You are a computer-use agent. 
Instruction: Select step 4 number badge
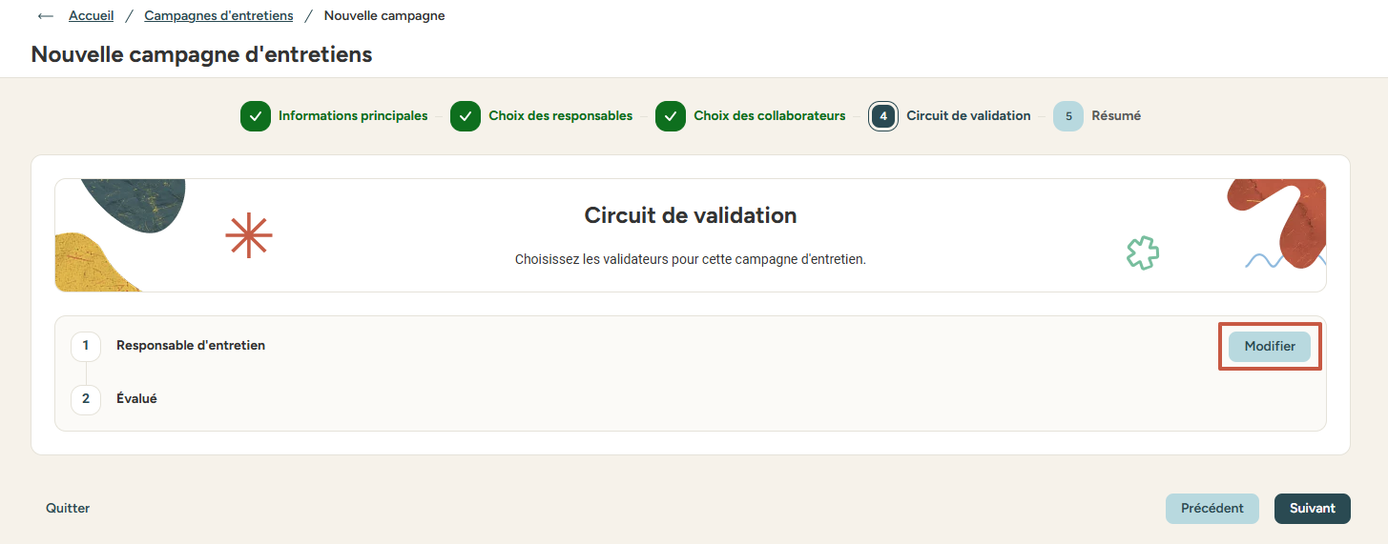pyautogui.click(x=883, y=116)
